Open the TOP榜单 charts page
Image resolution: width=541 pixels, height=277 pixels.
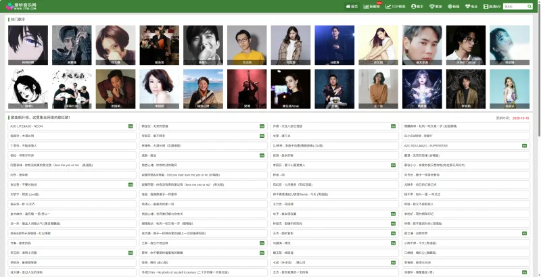tap(396, 7)
